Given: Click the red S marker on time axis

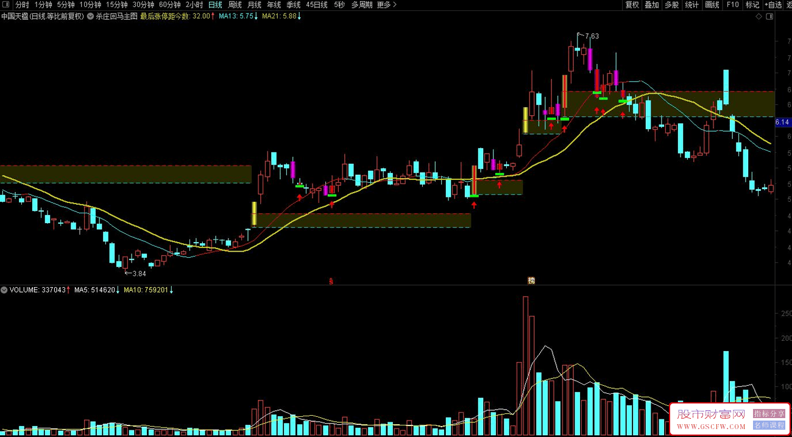Looking at the screenshot, I should [x=331, y=281].
